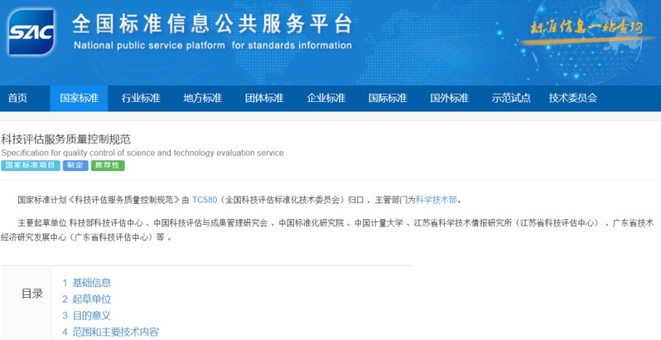This screenshot has height=340, width=661.
Task: Click the 标准信息一站查询 slogan
Action: point(586,27)
